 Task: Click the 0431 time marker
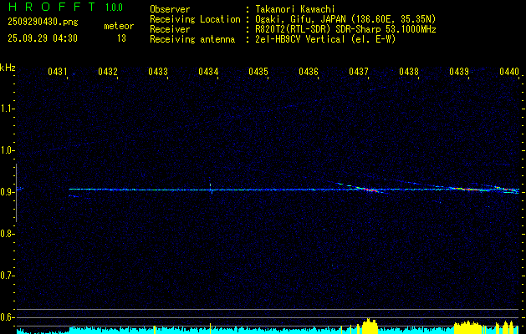point(58,72)
